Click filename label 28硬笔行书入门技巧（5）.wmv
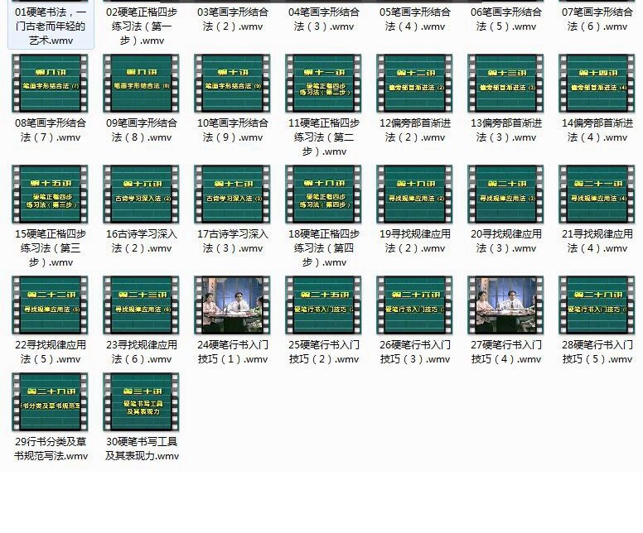This screenshot has height=533, width=643. tap(597, 352)
